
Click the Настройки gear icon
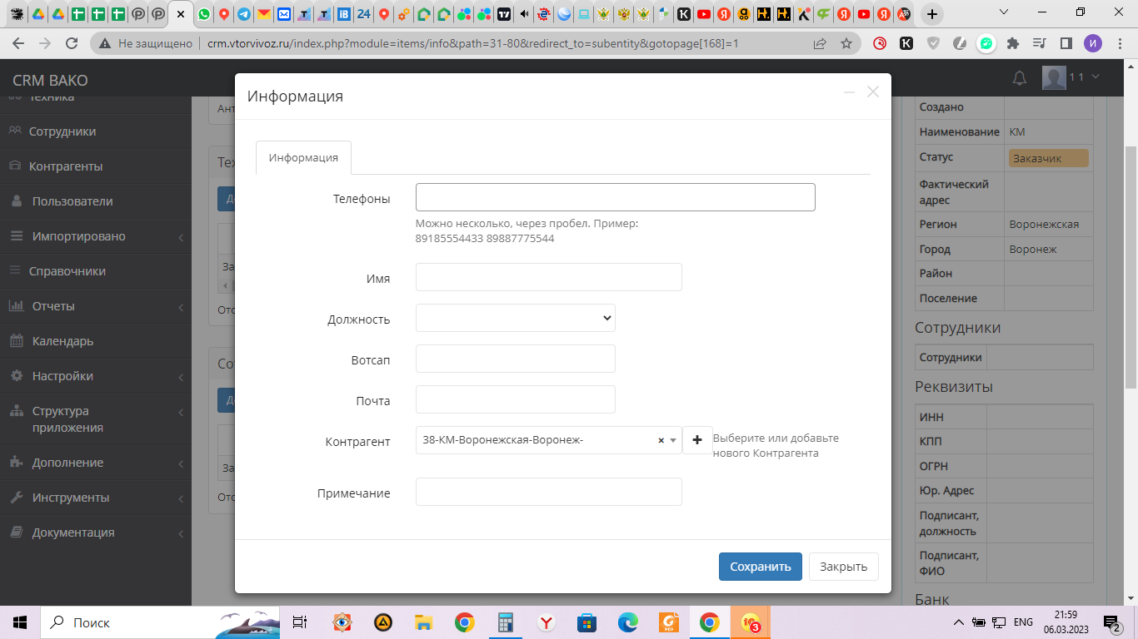(x=16, y=376)
